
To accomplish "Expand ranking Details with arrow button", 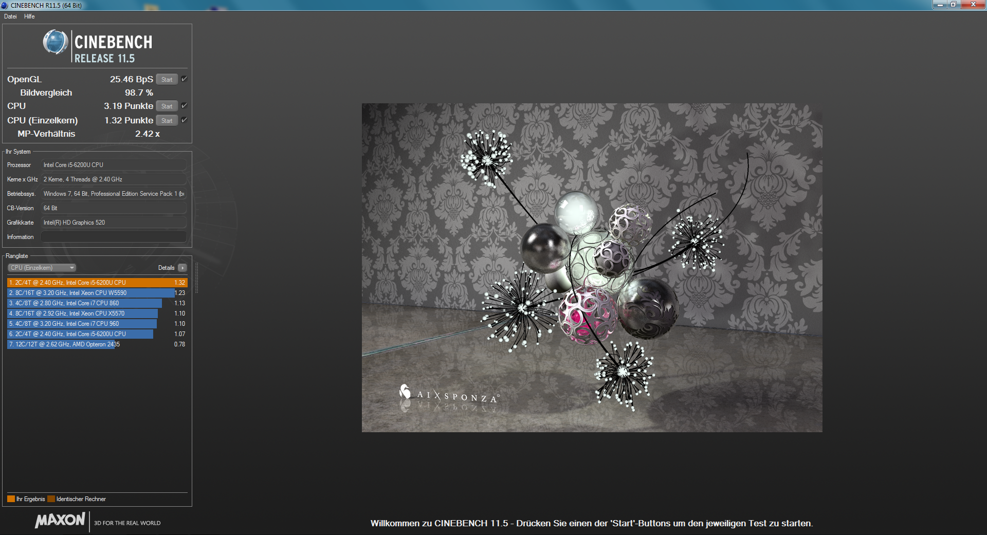I will [182, 268].
